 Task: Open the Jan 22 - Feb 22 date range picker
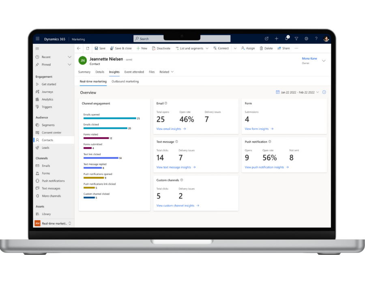click(x=297, y=92)
